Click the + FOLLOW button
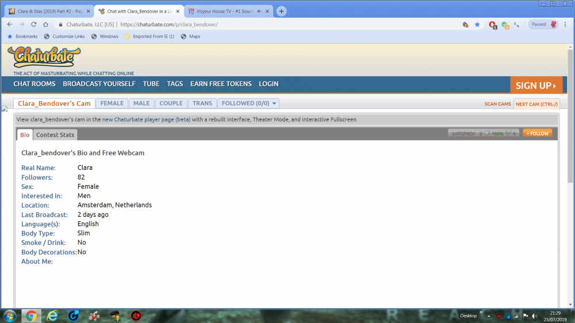The height and width of the screenshot is (323, 575). pos(537,133)
